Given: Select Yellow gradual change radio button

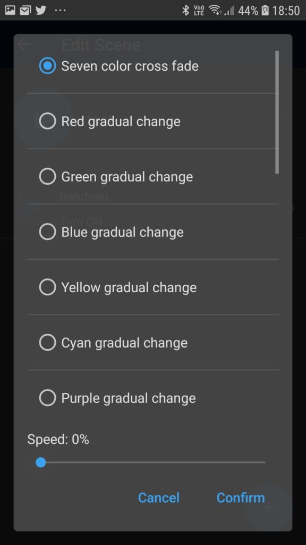Looking at the screenshot, I should pyautogui.click(x=47, y=287).
